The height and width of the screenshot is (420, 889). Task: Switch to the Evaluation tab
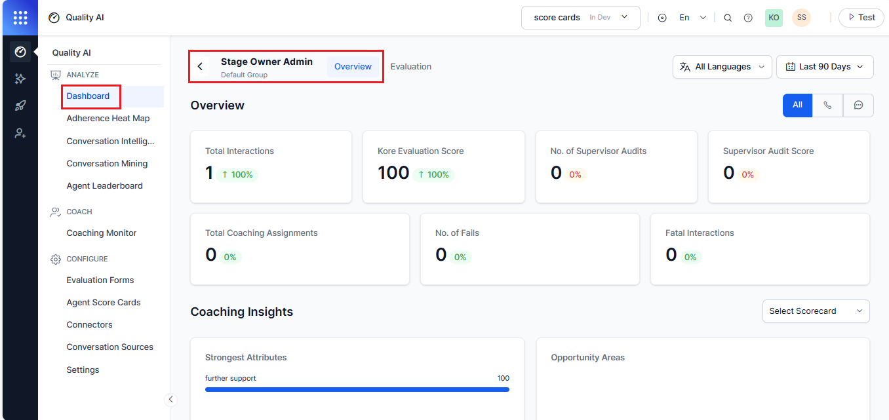410,67
